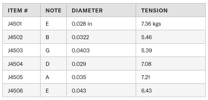Click the NOTE column header
The width and height of the screenshot is (208, 100).
tap(53, 11)
